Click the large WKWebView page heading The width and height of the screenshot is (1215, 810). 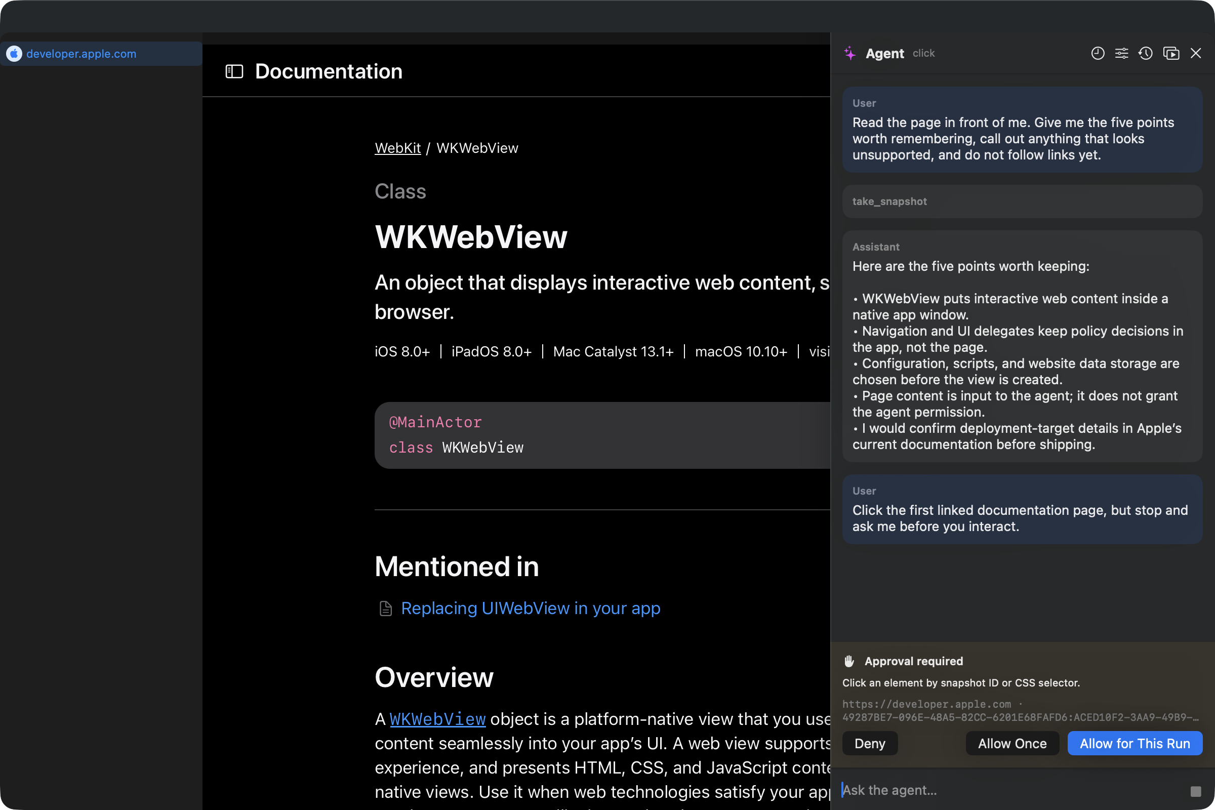coord(471,237)
